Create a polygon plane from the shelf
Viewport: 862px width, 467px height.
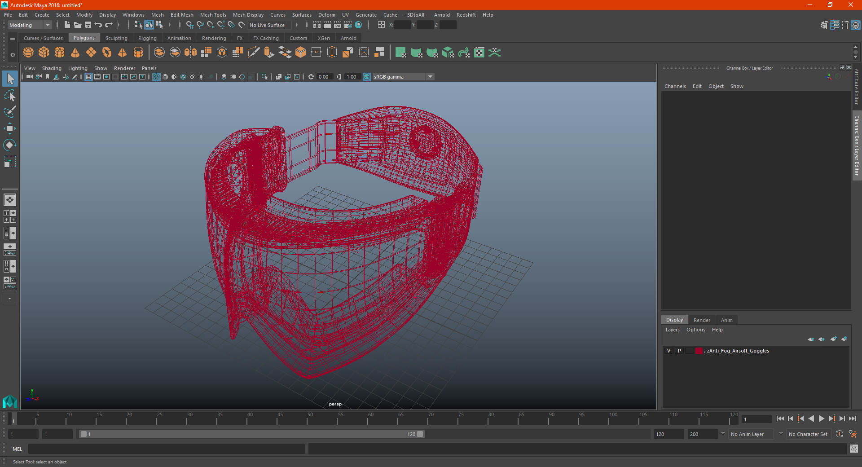[91, 53]
